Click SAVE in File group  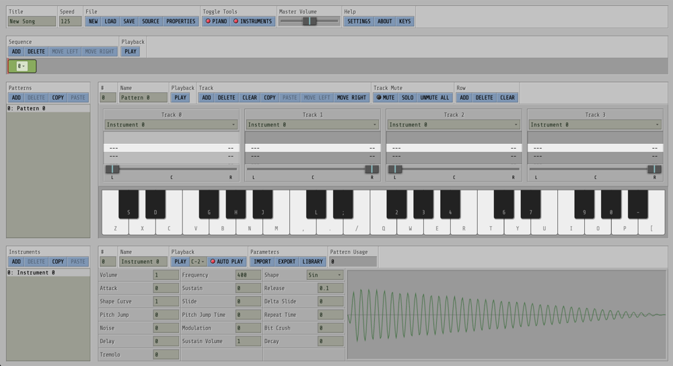[129, 21]
